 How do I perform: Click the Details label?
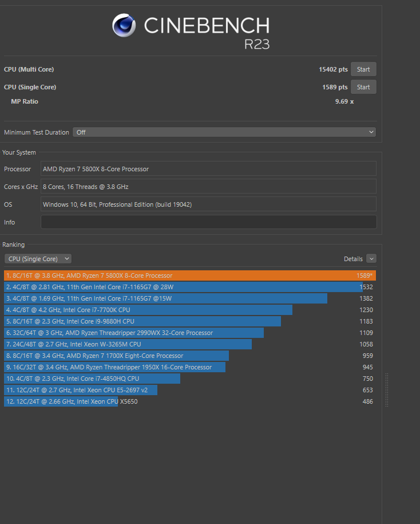click(x=353, y=259)
